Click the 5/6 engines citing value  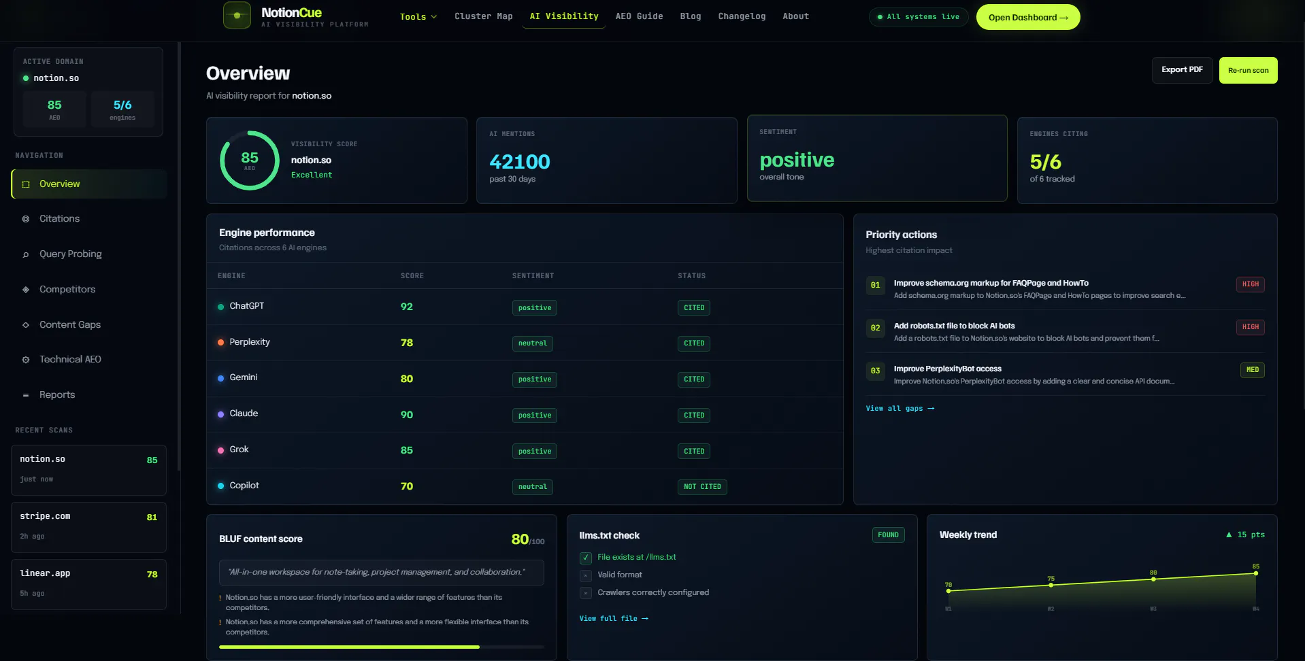coord(1045,162)
